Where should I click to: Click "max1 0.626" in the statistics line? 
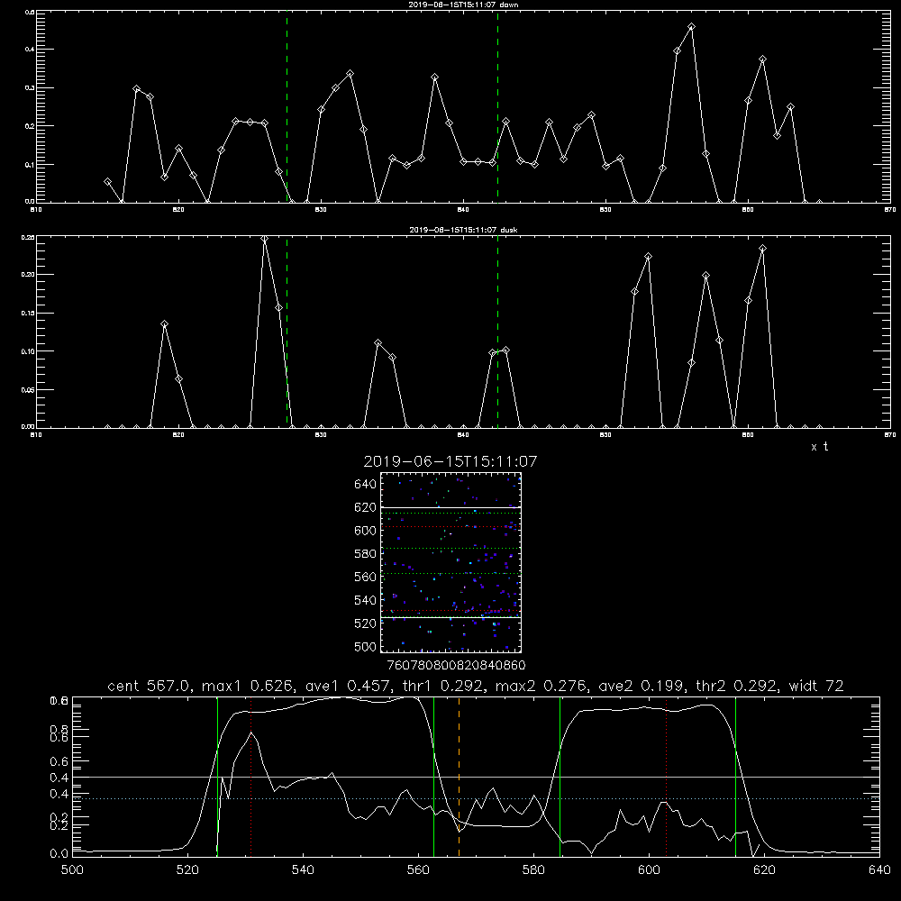(248, 686)
